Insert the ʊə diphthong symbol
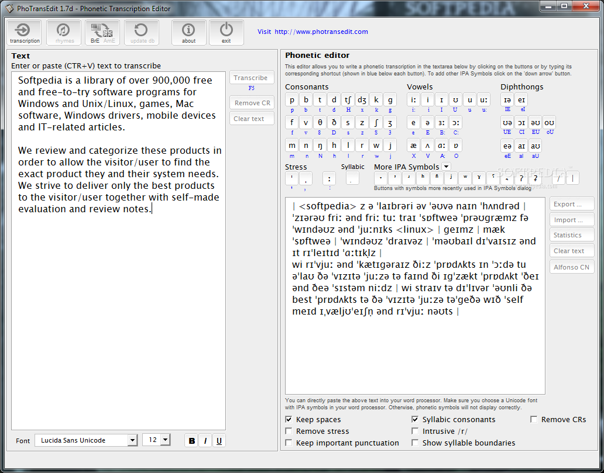Screen dimensions: 604x473 [507, 123]
